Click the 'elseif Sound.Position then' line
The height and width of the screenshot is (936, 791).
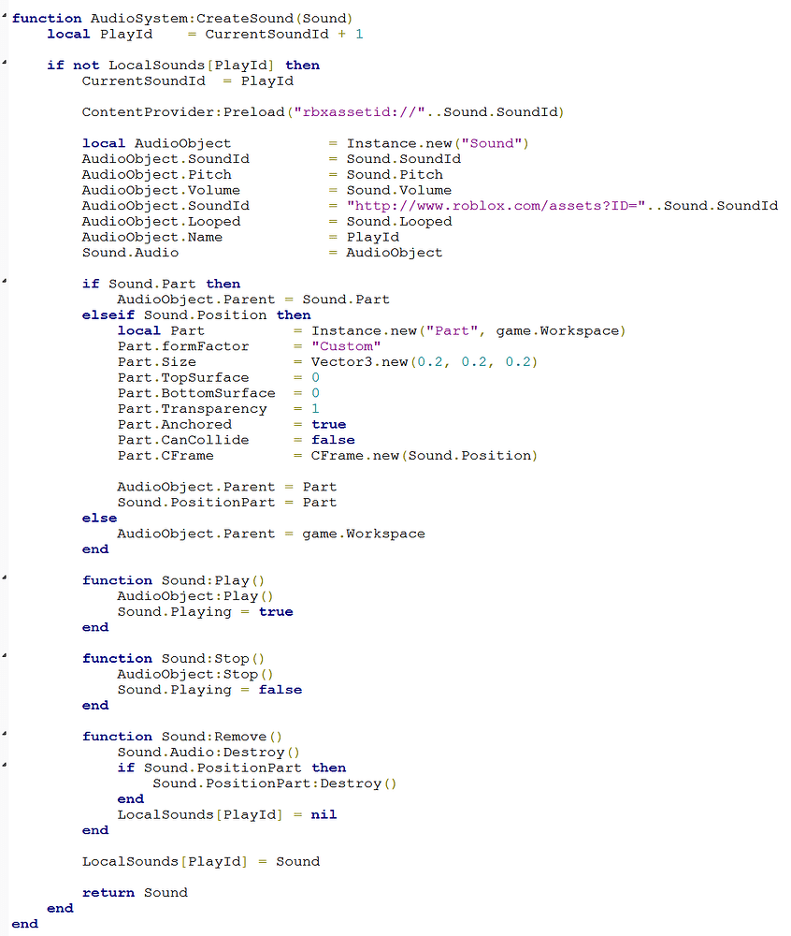click(196, 314)
